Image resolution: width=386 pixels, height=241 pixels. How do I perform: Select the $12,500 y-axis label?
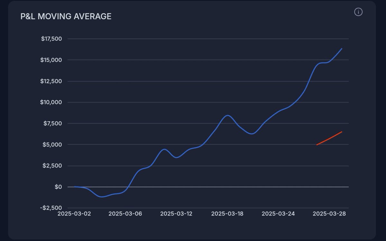coord(51,81)
